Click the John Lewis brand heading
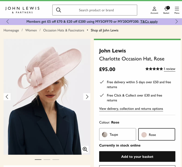This screenshot has width=182, height=167. pyautogui.click(x=113, y=51)
